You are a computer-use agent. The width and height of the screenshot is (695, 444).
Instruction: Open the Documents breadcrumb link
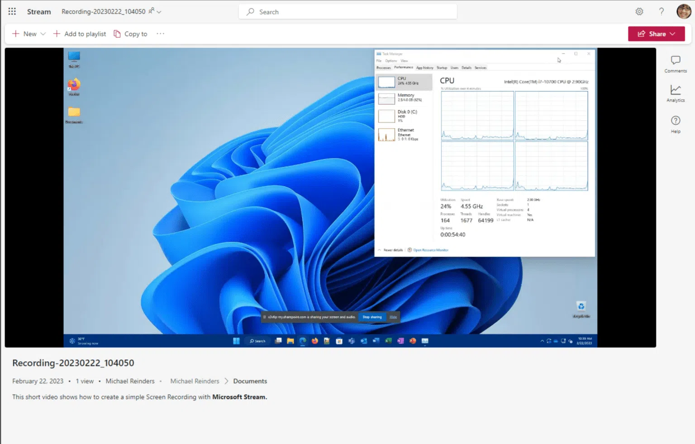[x=250, y=381]
